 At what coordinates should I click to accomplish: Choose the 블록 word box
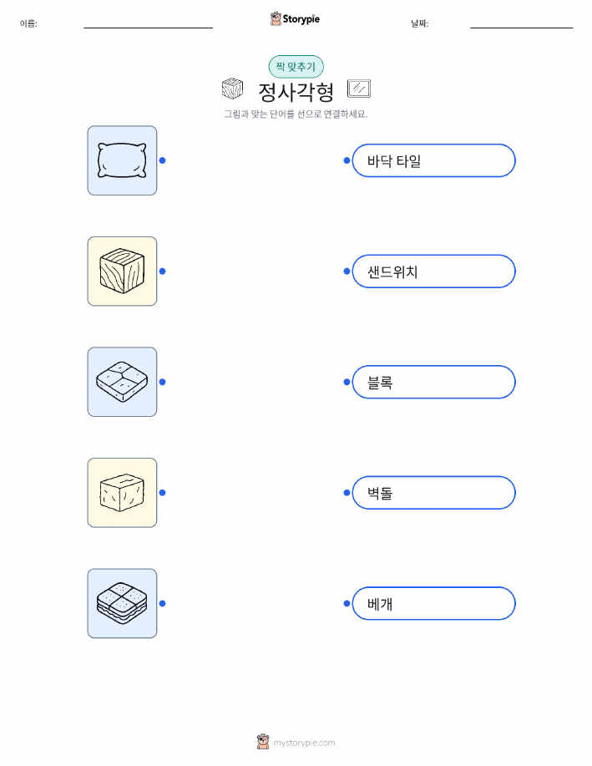[433, 382]
